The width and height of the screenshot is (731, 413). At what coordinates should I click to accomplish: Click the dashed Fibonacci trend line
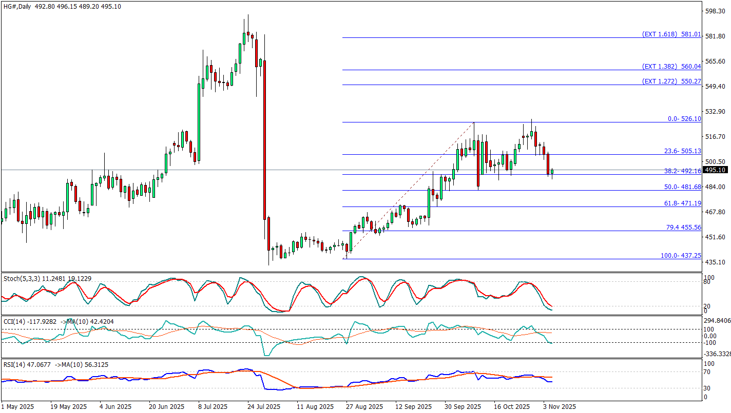pyautogui.click(x=411, y=190)
